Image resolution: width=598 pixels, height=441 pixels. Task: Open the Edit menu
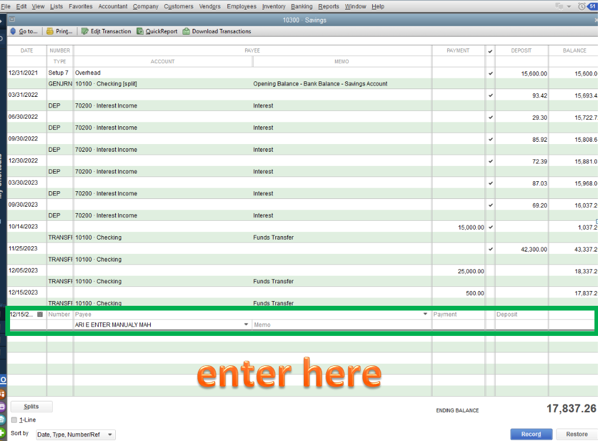[x=21, y=6]
